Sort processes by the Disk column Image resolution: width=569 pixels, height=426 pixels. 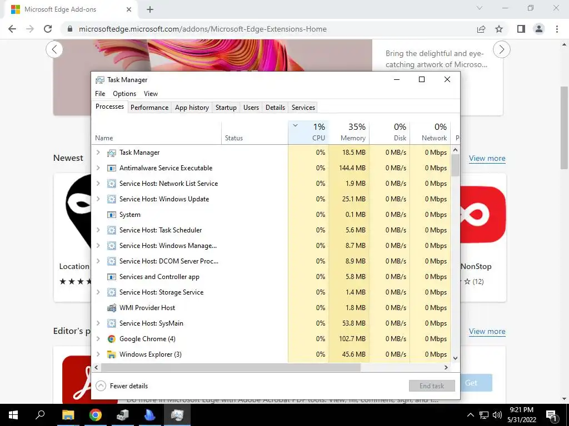390,132
